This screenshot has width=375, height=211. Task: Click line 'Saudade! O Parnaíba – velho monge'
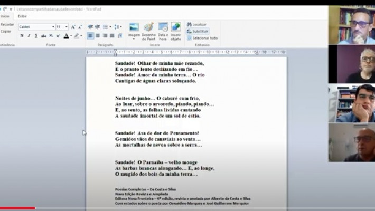click(x=156, y=162)
